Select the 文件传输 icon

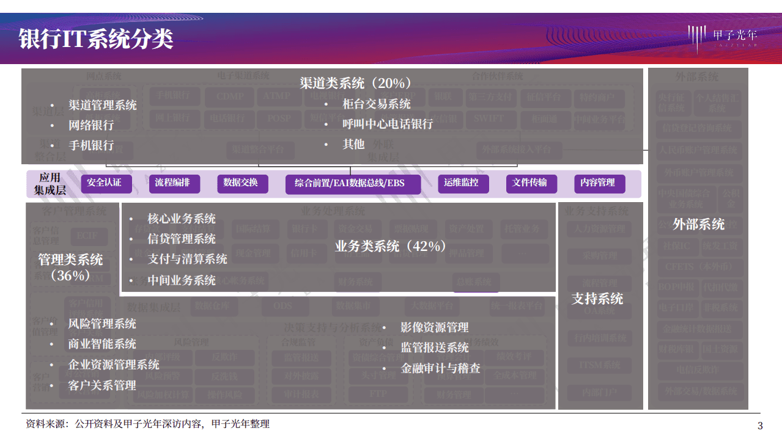(x=531, y=184)
